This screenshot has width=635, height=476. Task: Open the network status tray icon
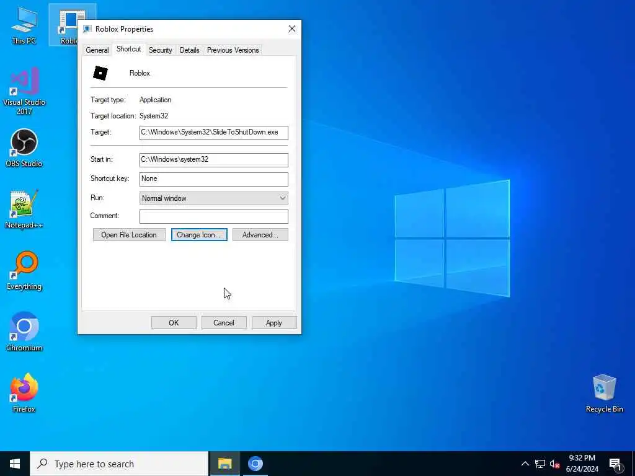540,464
